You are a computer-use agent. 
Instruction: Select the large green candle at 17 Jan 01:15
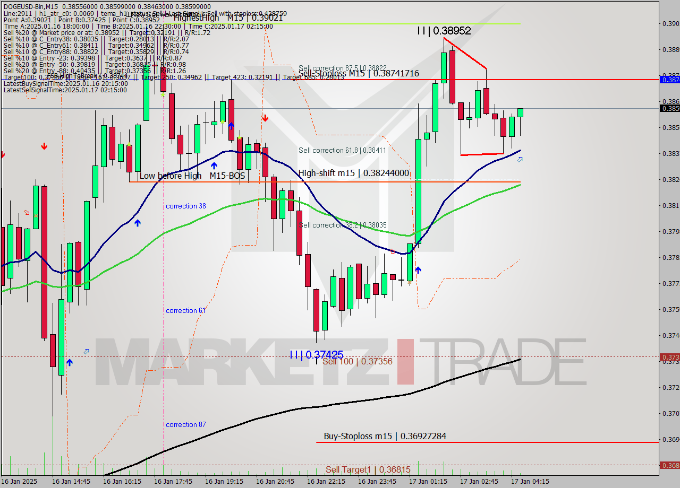click(418, 192)
